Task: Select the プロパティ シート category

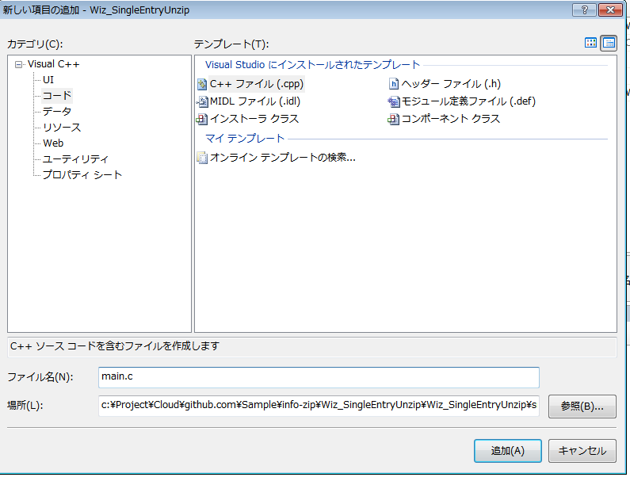Action: pyautogui.click(x=82, y=175)
